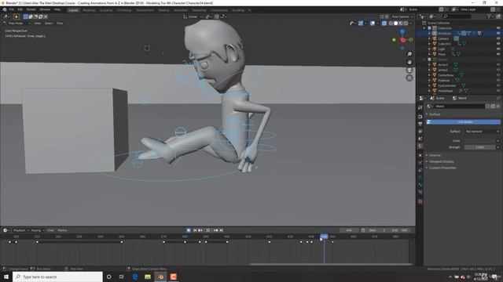Screen dimensions: 503x282
Task: Toggle visibility of the top Collection
Action: coord(498,28)
